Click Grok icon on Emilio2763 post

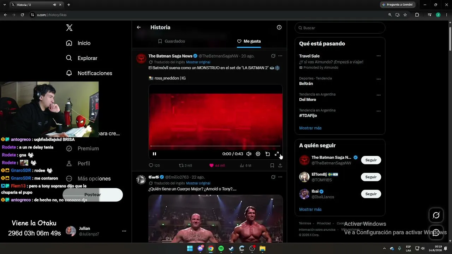(273, 177)
